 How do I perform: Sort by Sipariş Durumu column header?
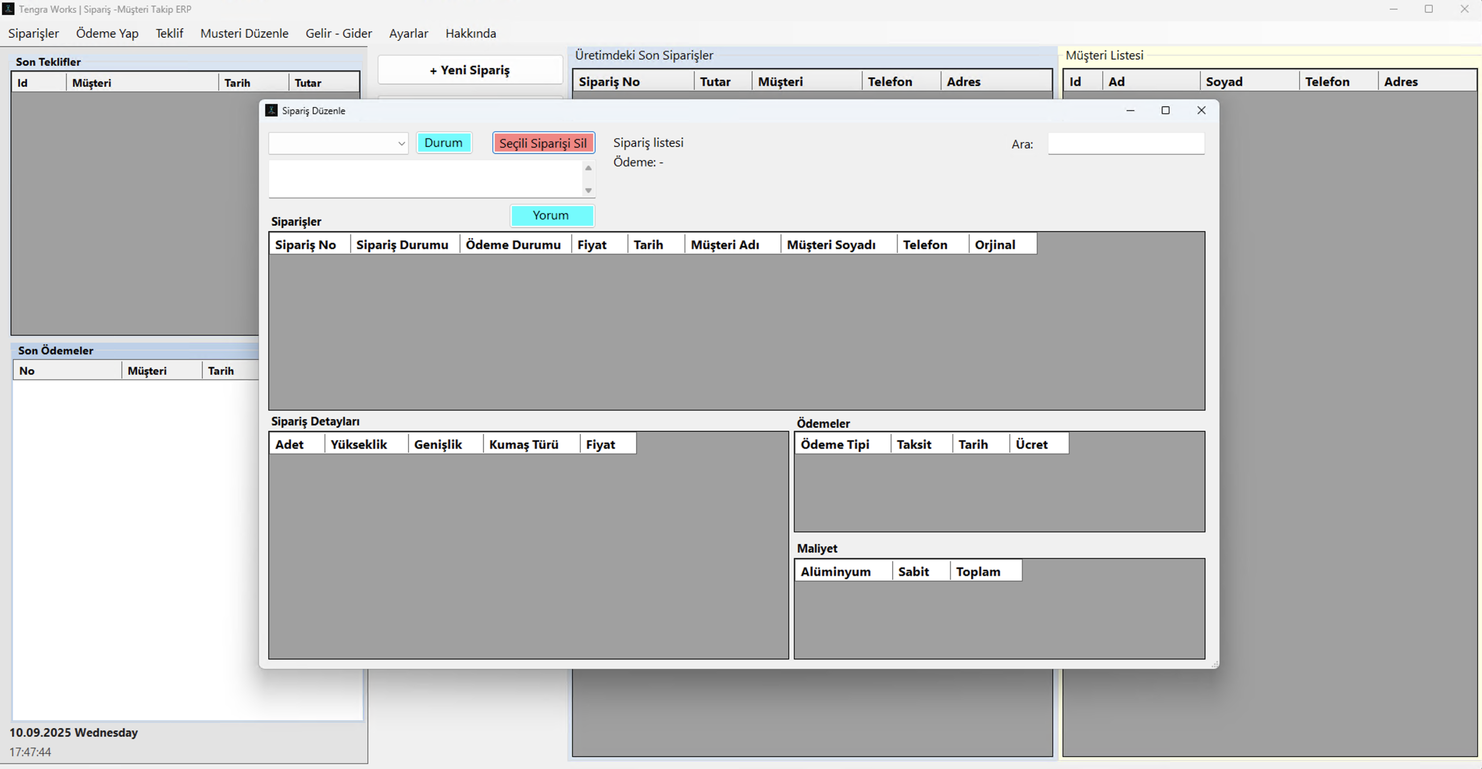coord(402,245)
